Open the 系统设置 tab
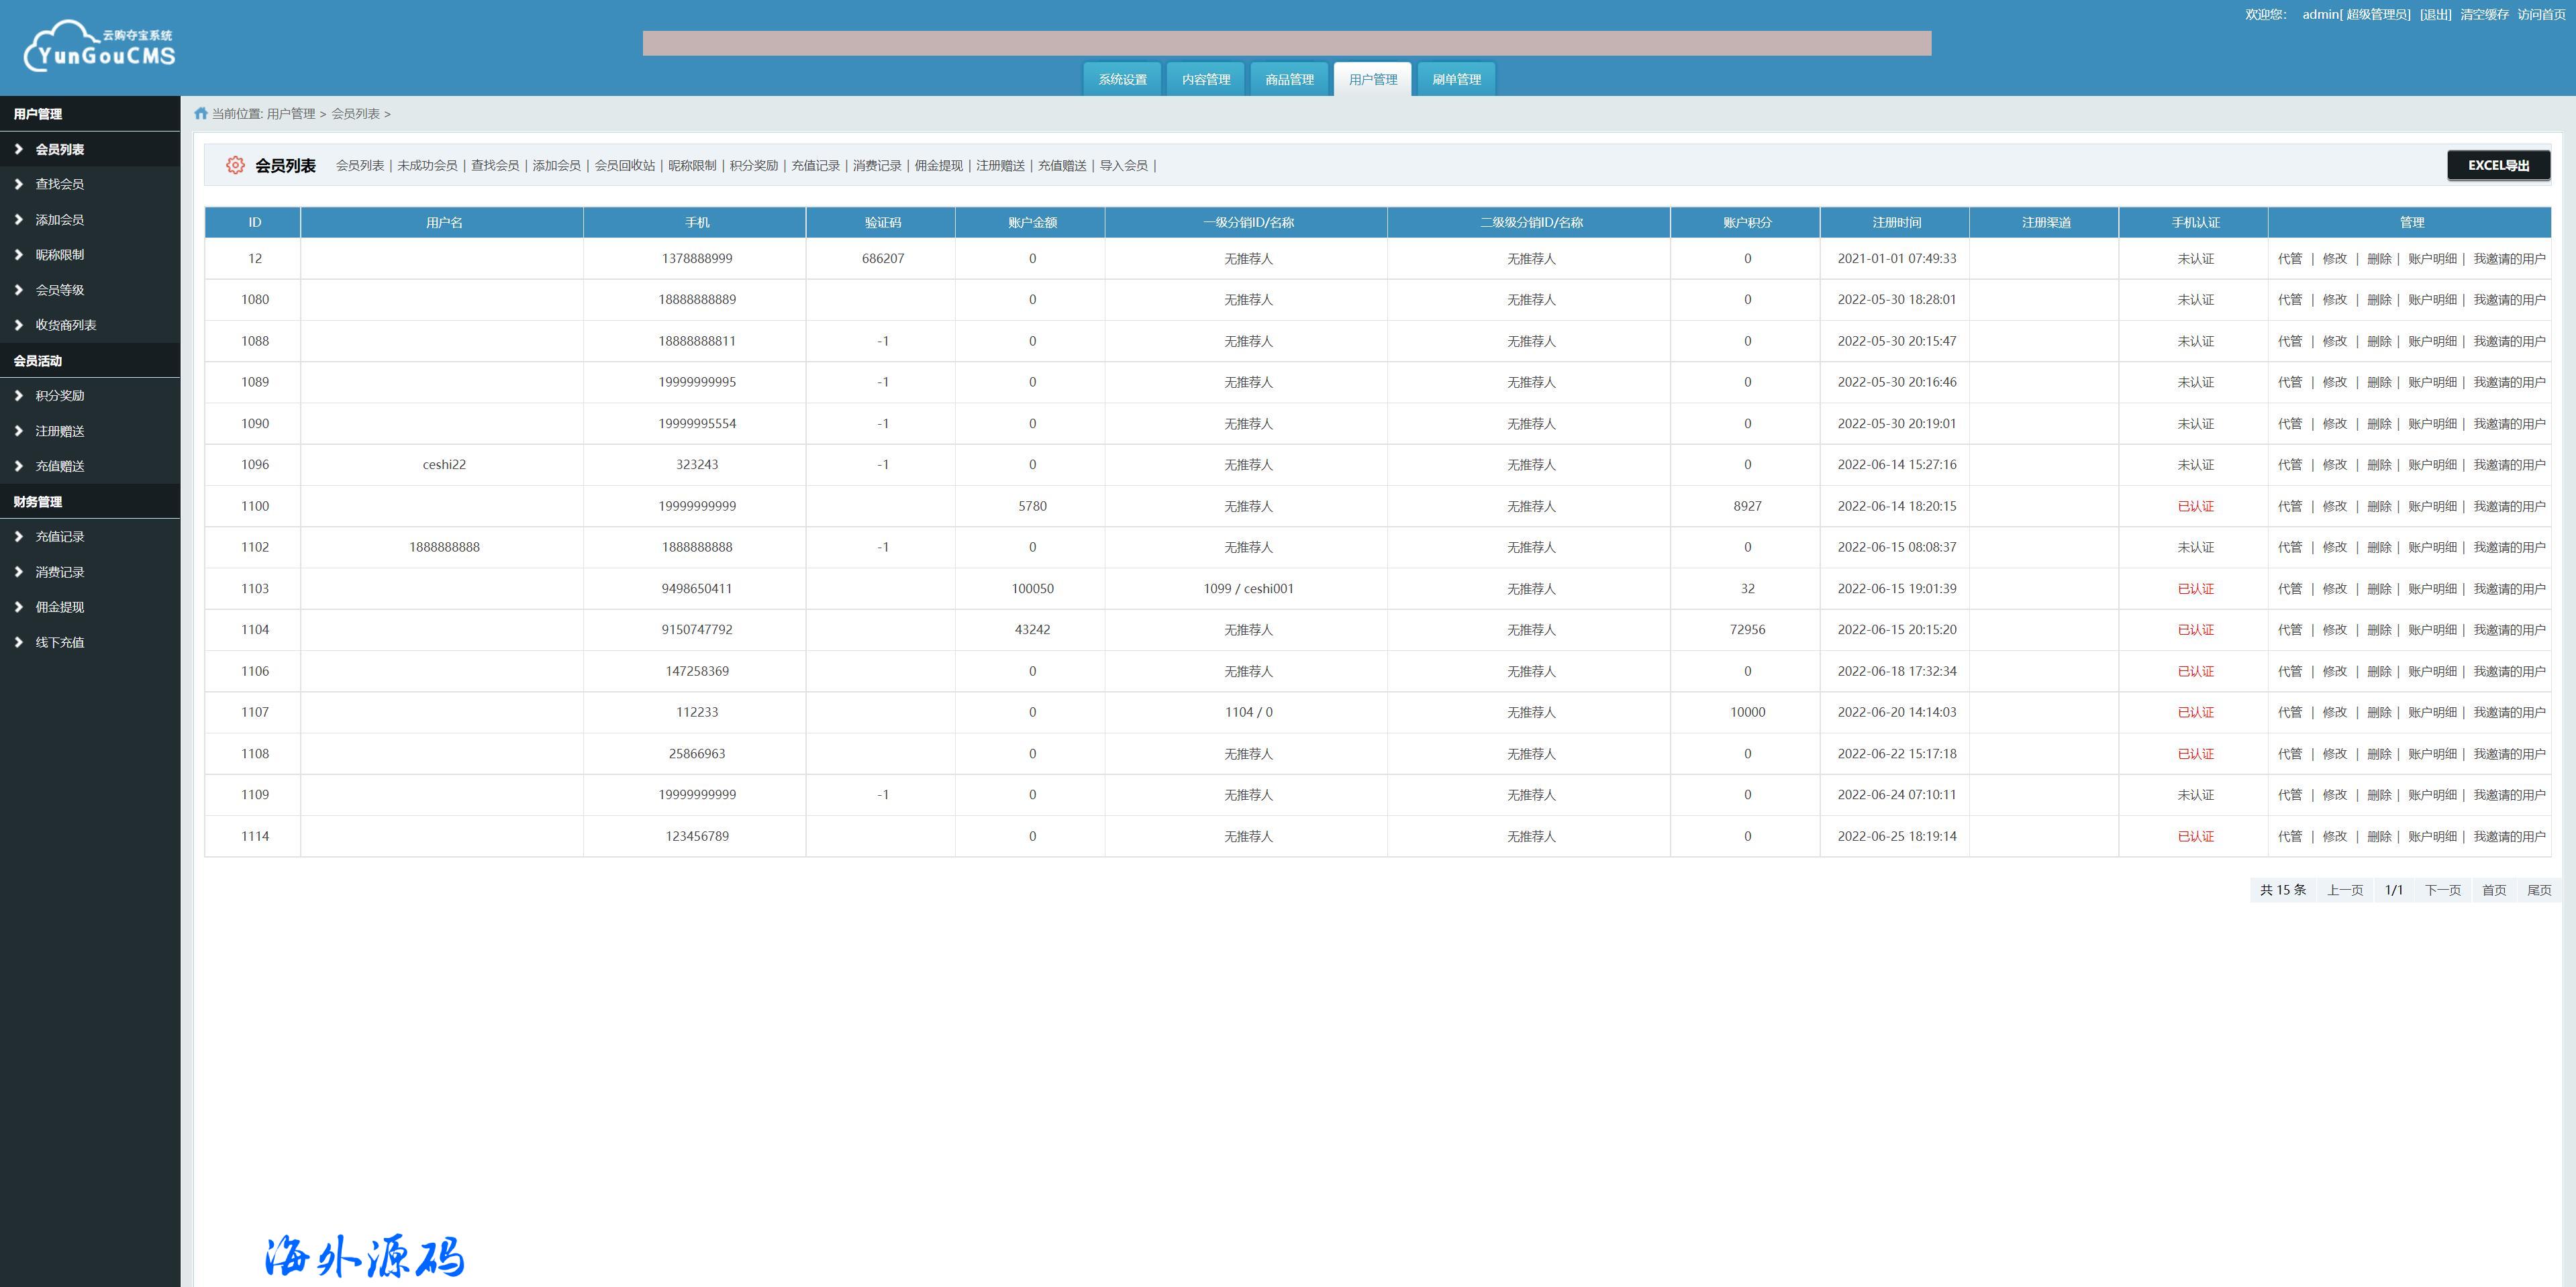 (x=1122, y=79)
